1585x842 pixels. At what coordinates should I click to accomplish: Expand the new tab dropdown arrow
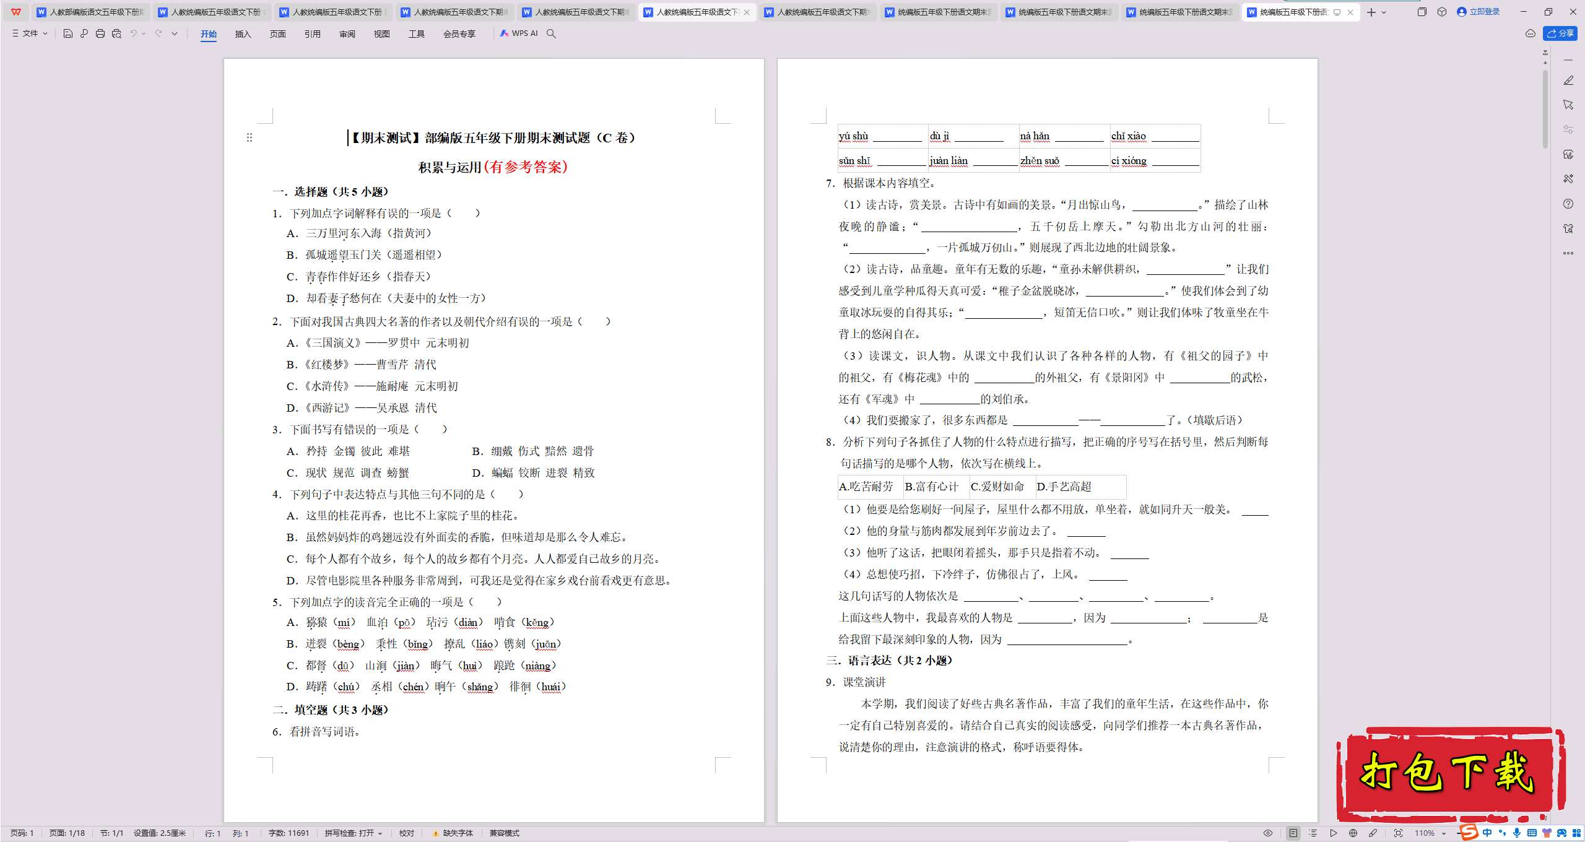(1384, 12)
